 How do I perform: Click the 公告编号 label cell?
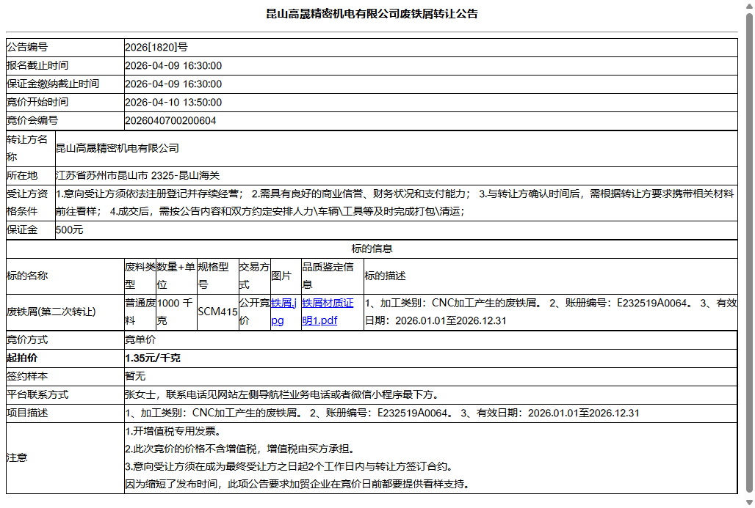click(65, 48)
